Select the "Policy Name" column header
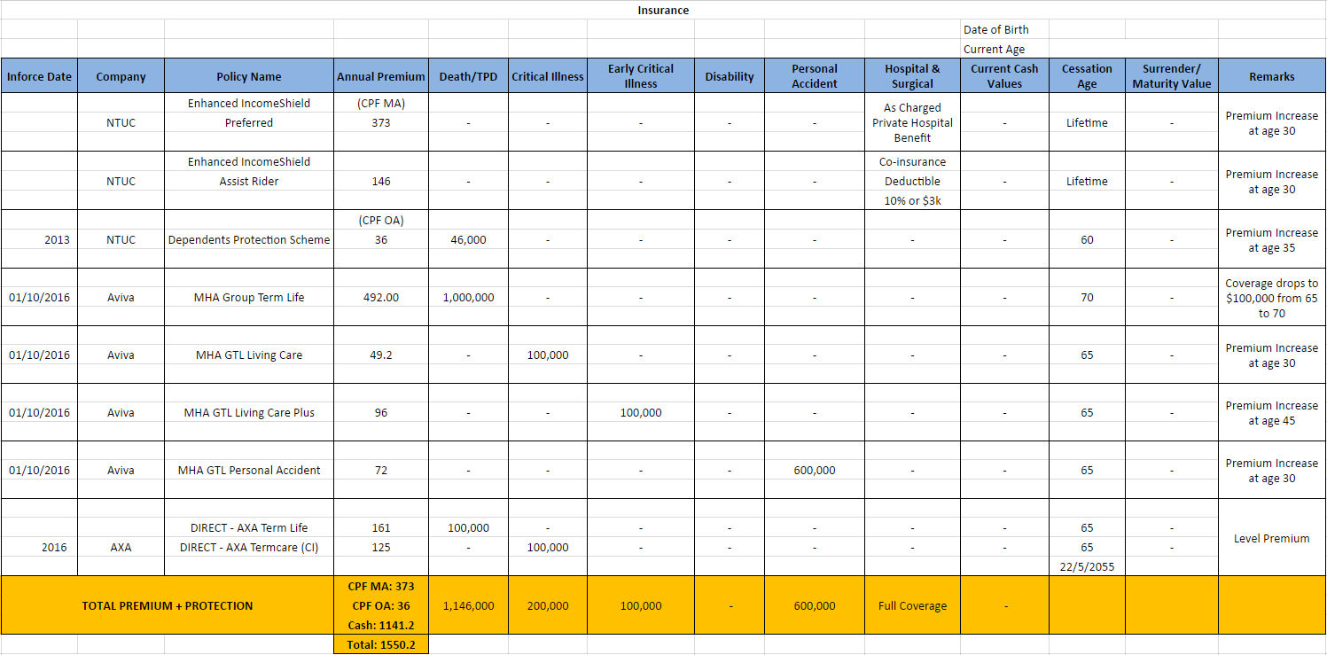 coord(249,76)
